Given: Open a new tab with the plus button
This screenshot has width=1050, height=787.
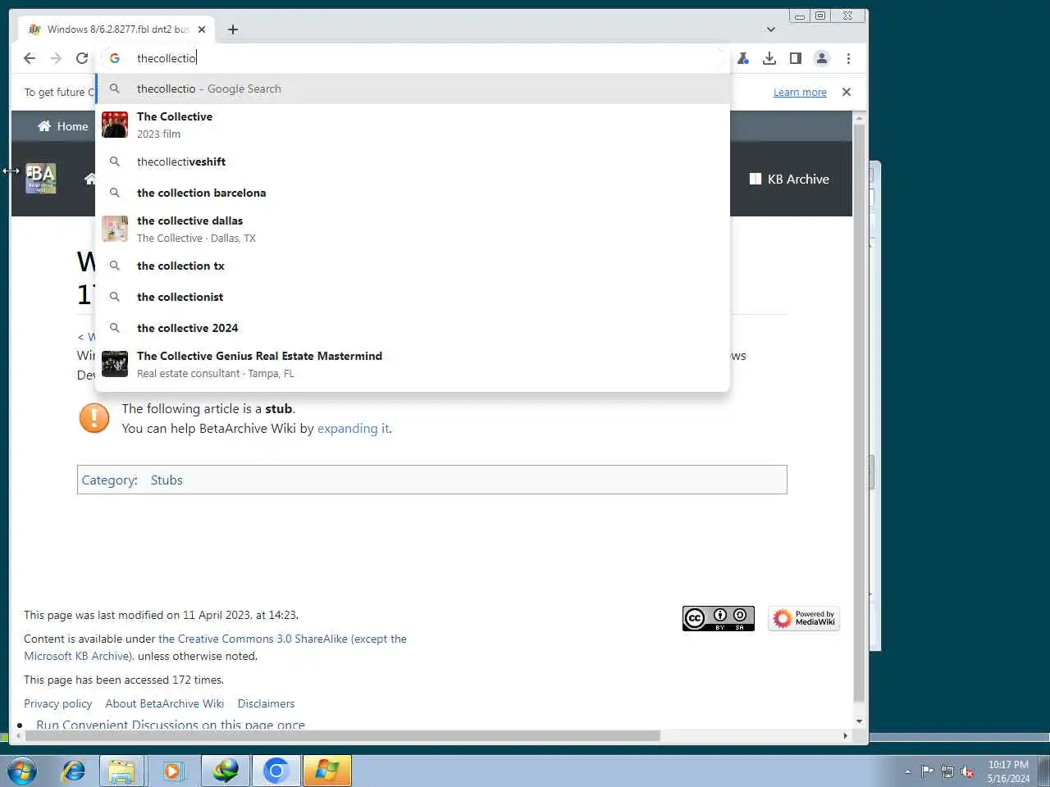Looking at the screenshot, I should coord(233,30).
